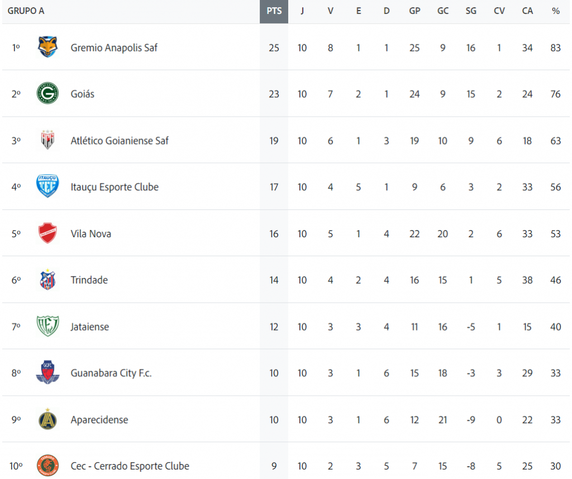Screen dimensions: 572x479
Task: Open the Goiás team link
Action: (83, 94)
